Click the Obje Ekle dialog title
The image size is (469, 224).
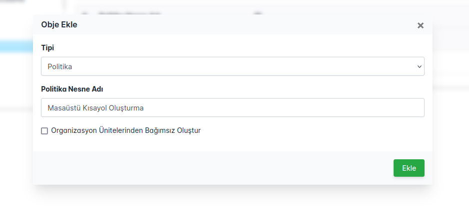coord(59,24)
